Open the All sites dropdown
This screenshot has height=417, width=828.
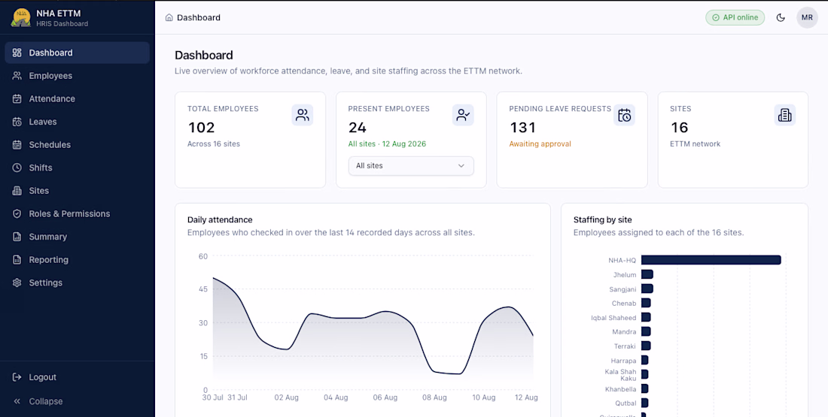[x=411, y=165]
